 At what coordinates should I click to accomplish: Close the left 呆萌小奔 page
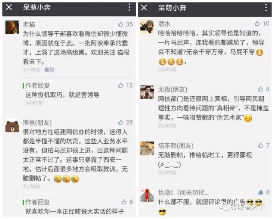[x=9, y=7]
